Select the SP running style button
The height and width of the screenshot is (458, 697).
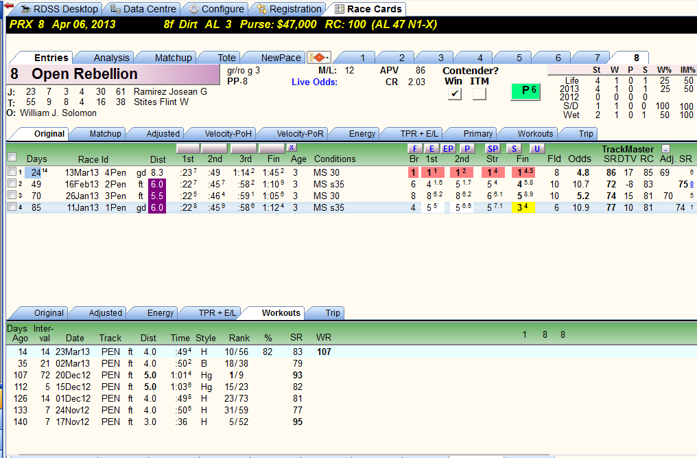coord(493,148)
